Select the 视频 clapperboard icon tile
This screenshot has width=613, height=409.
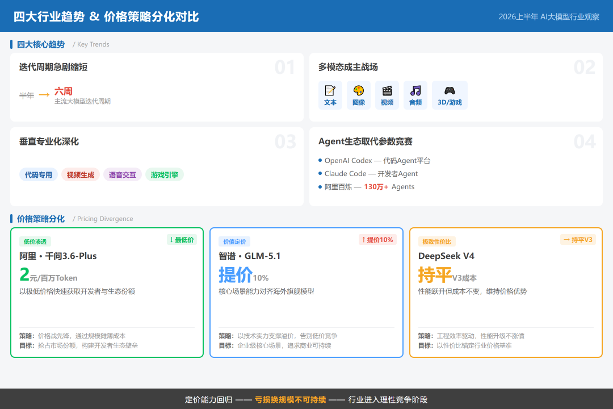coord(387,95)
